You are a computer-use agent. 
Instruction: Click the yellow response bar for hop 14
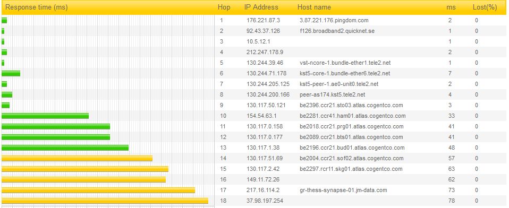77,159
